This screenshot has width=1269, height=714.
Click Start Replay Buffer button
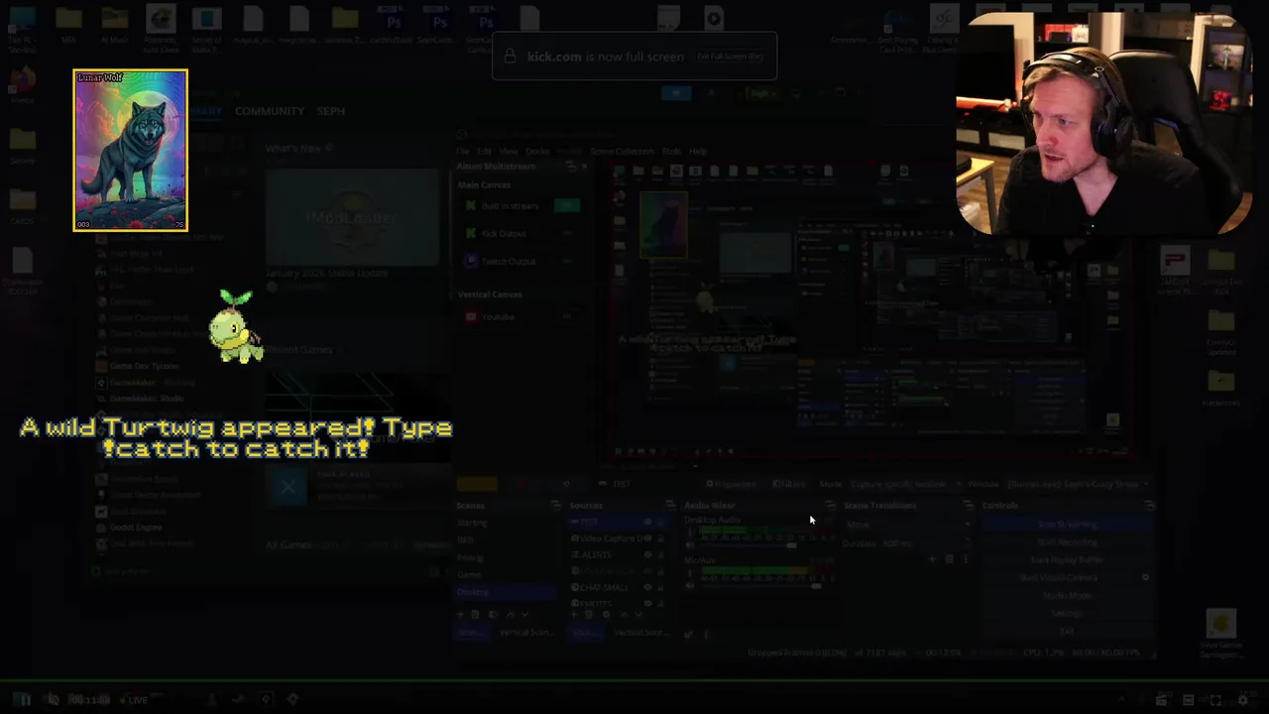coord(1069,559)
